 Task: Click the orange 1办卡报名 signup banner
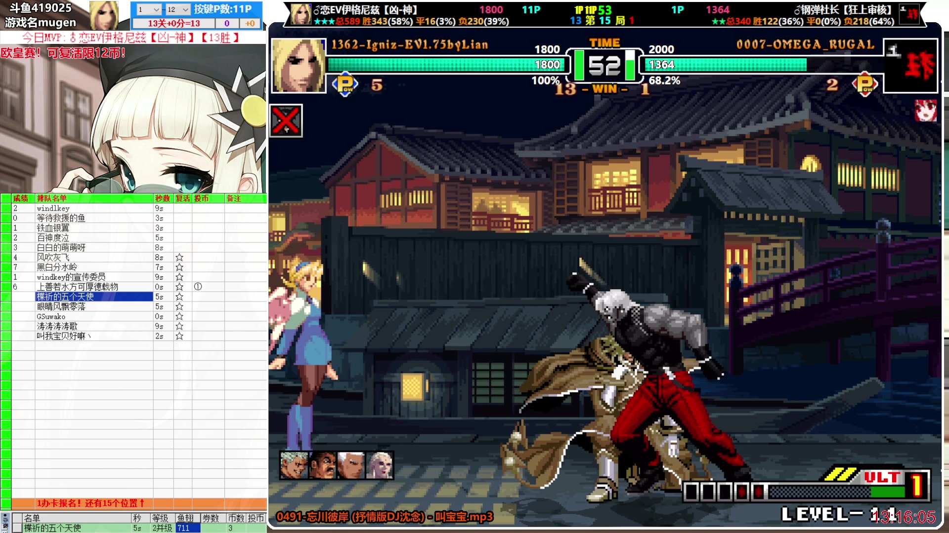pyautogui.click(x=139, y=503)
